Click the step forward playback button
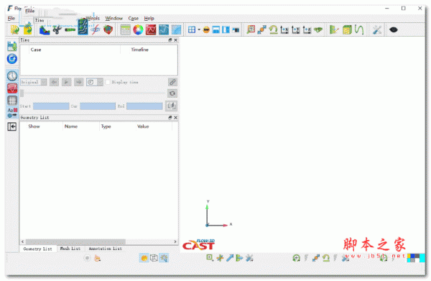This screenshot has width=431, height=281. (79, 82)
